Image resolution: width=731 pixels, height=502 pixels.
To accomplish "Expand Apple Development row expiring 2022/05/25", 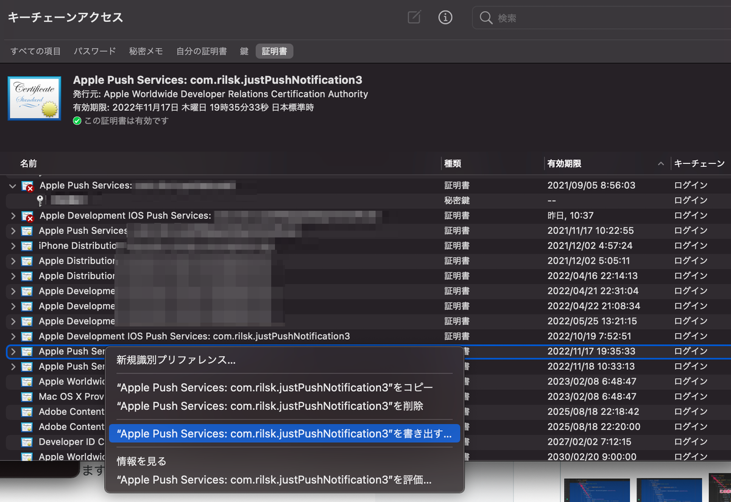I will [13, 321].
